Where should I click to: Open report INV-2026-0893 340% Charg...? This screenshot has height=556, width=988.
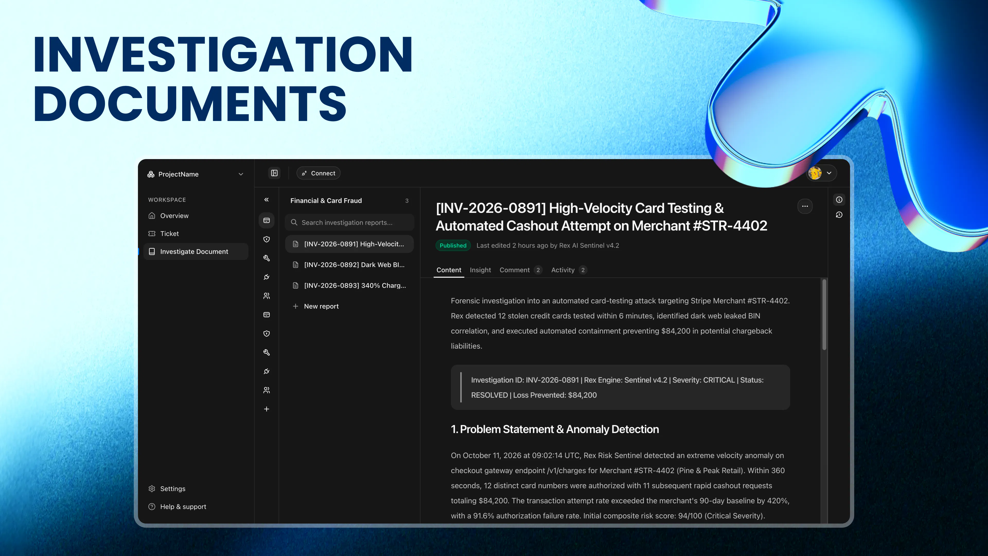click(x=349, y=285)
